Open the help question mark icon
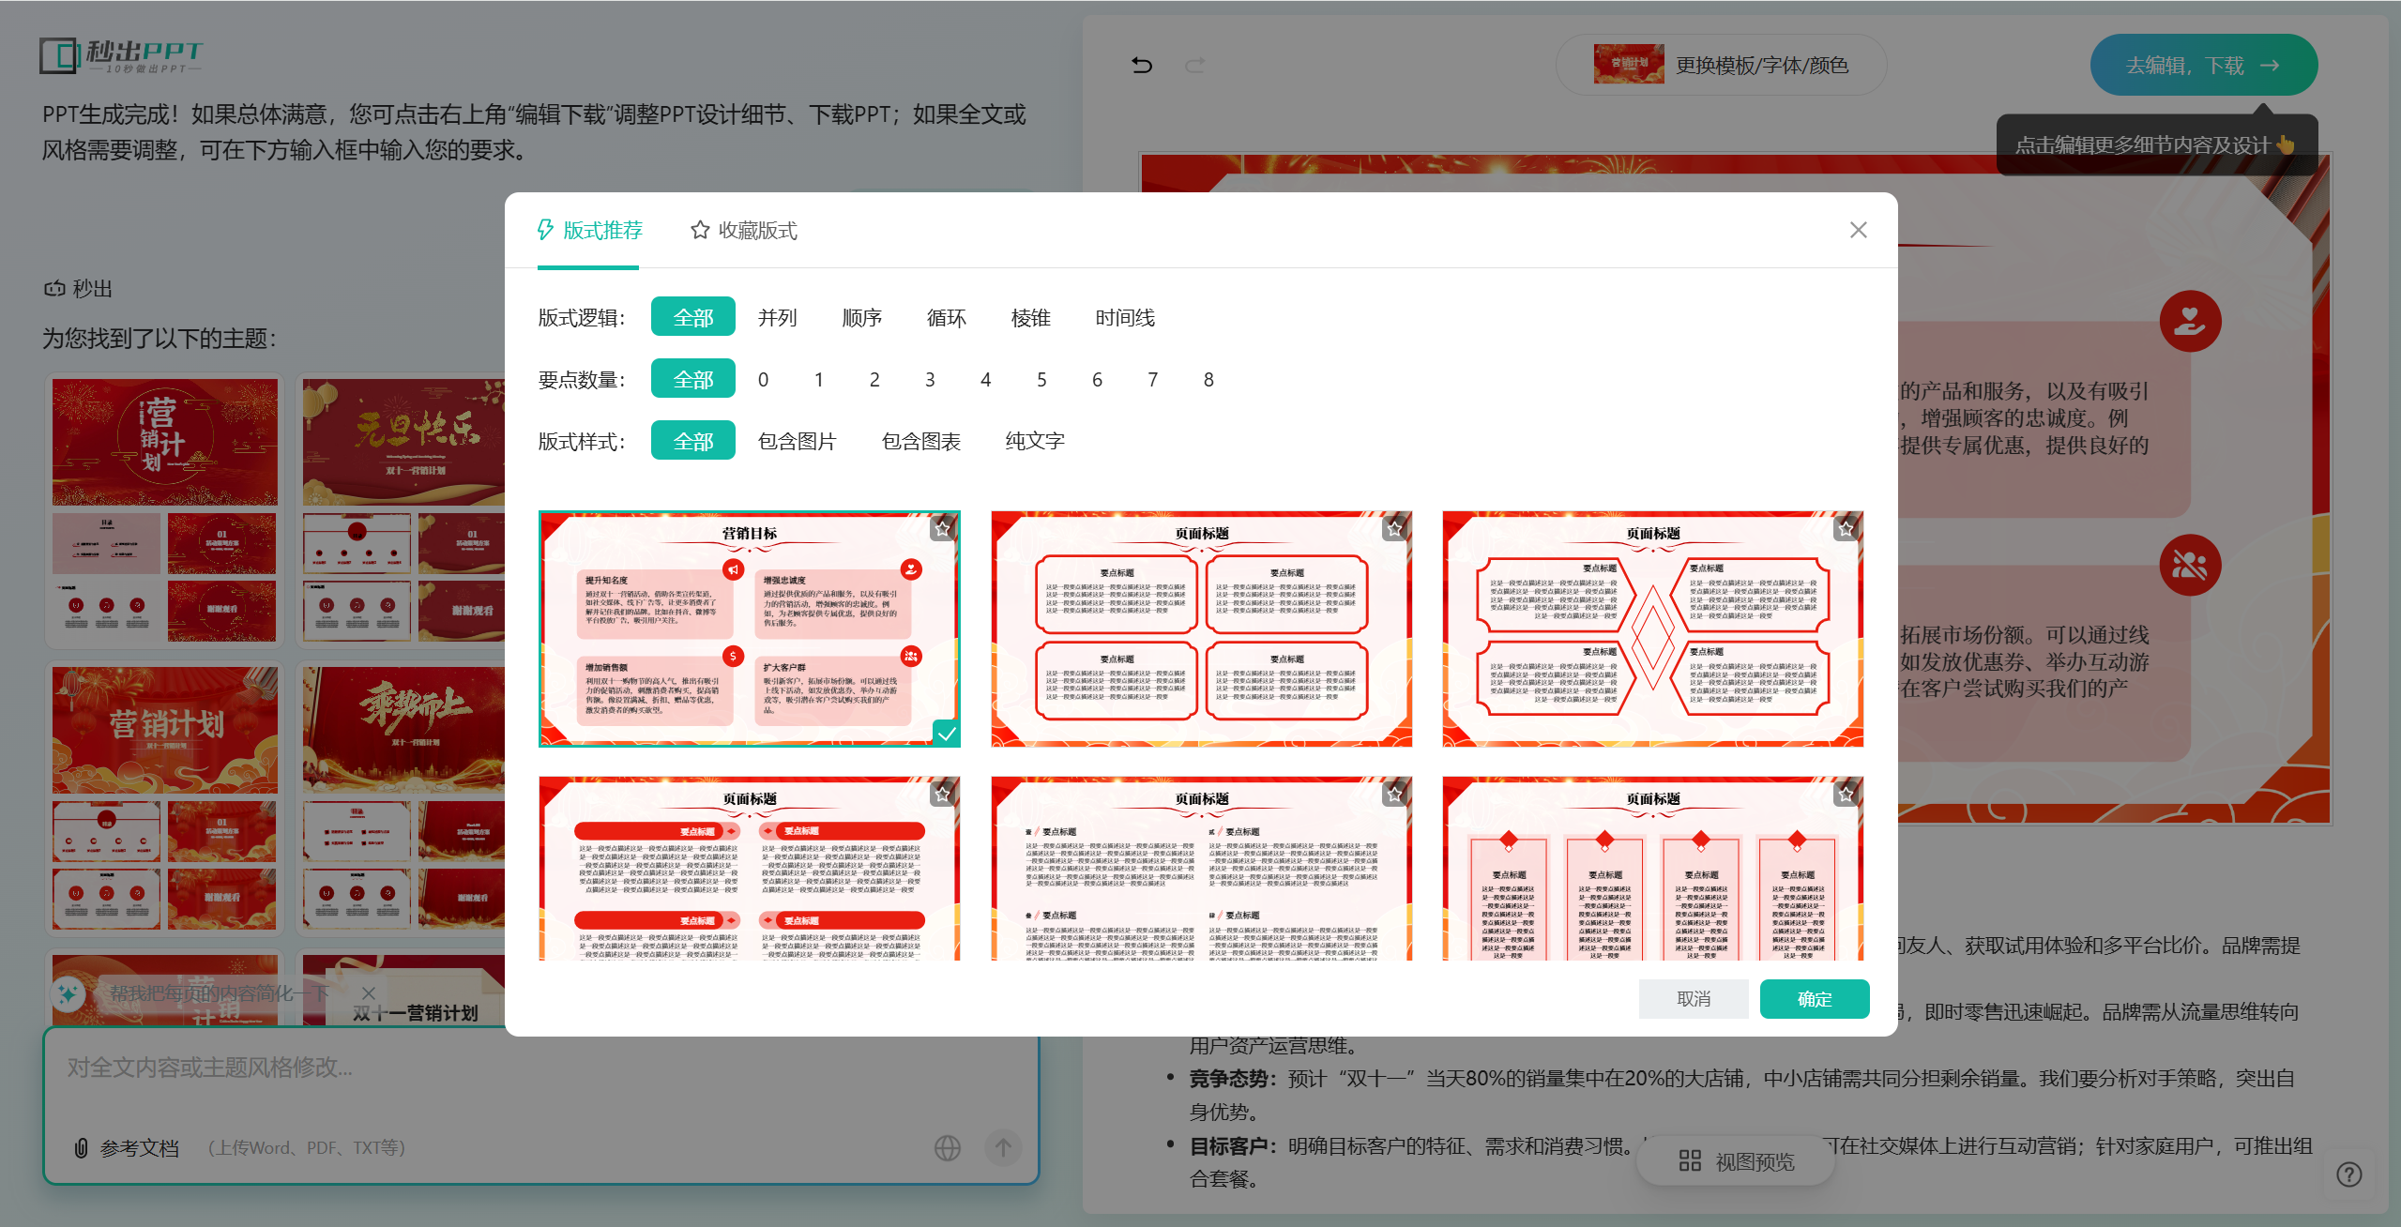This screenshot has height=1227, width=2401. [x=2348, y=1174]
